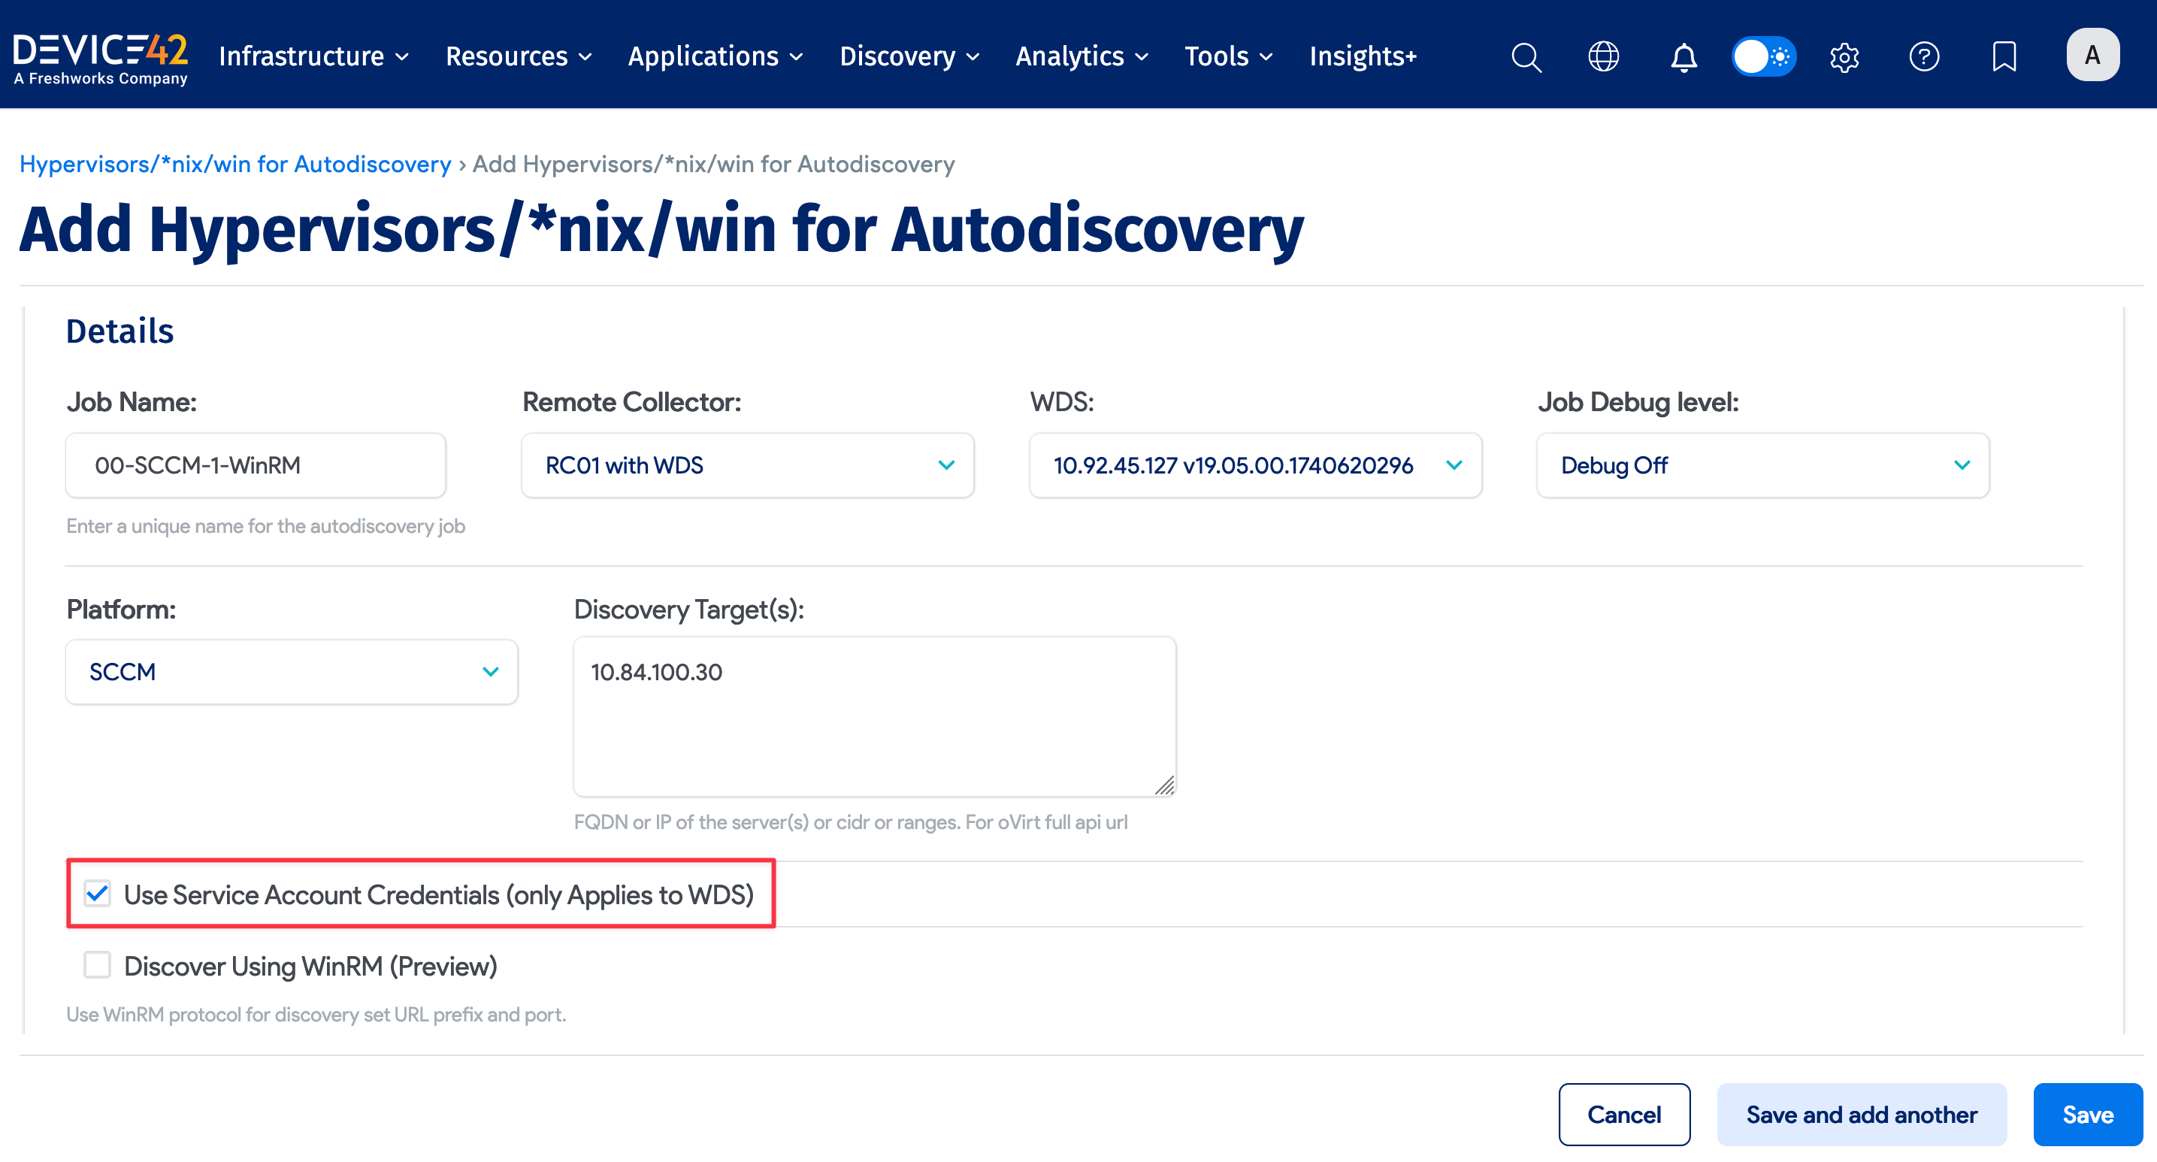Enable Discover Using WinRM (Preview)
This screenshot has width=2157, height=1162.
pyautogui.click(x=97, y=965)
